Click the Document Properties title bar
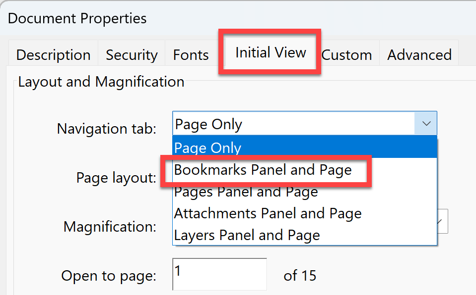The height and width of the screenshot is (295, 476). (x=77, y=18)
